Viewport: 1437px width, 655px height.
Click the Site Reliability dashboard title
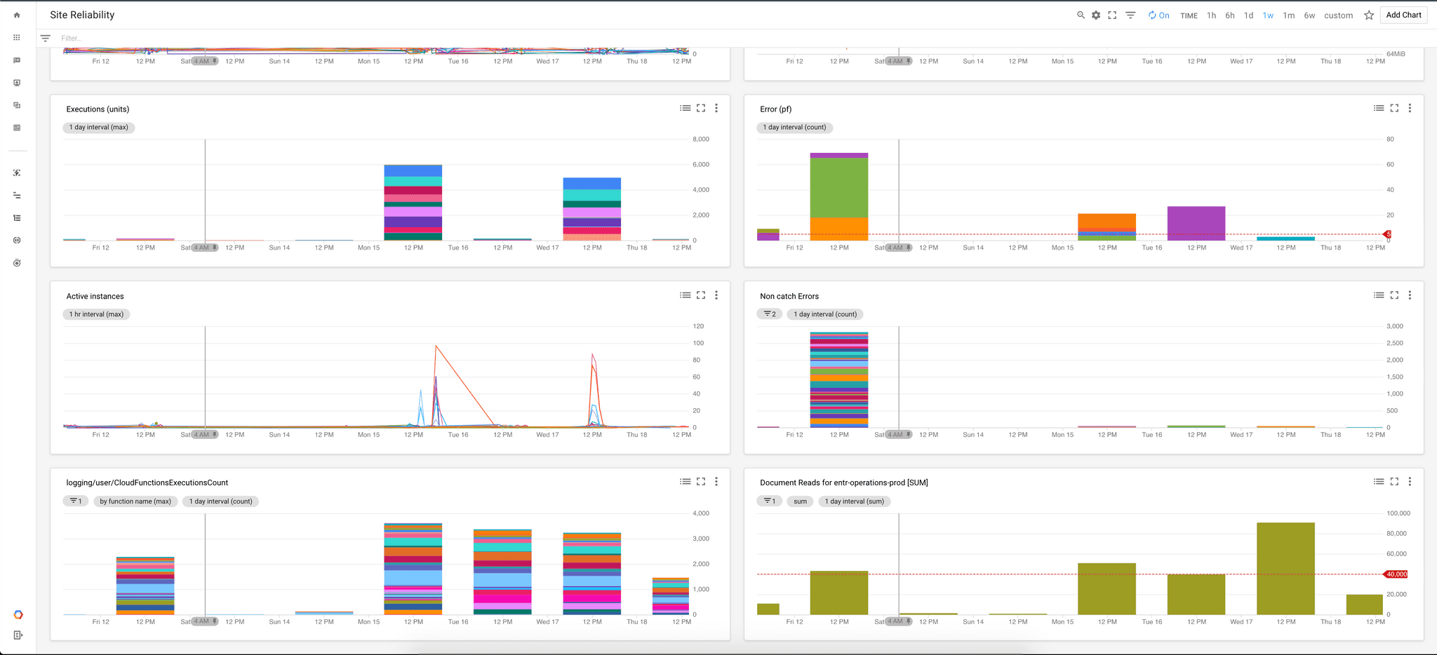pyautogui.click(x=82, y=15)
